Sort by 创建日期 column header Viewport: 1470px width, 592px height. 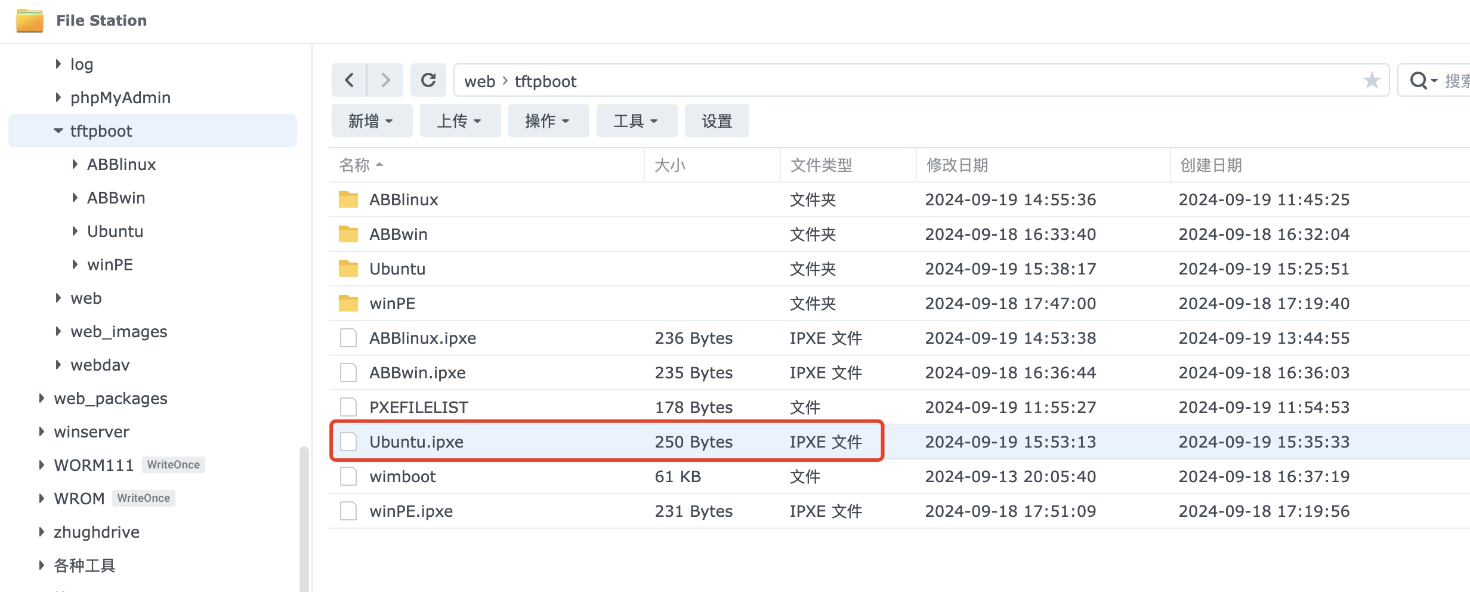click(x=1320, y=165)
